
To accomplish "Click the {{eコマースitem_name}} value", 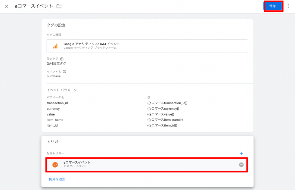I will (x=165, y=120).
